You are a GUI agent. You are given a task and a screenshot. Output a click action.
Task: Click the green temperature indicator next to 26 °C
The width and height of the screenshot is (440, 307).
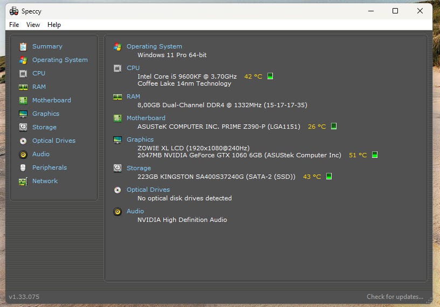pos(333,126)
